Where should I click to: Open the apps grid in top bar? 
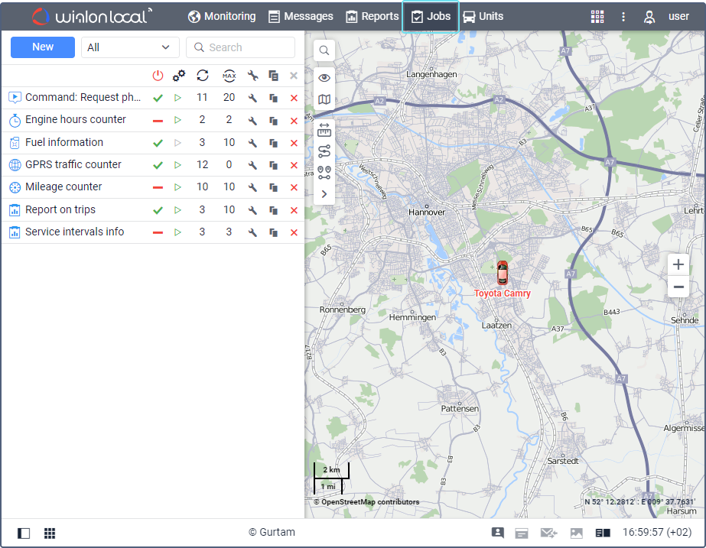[597, 17]
